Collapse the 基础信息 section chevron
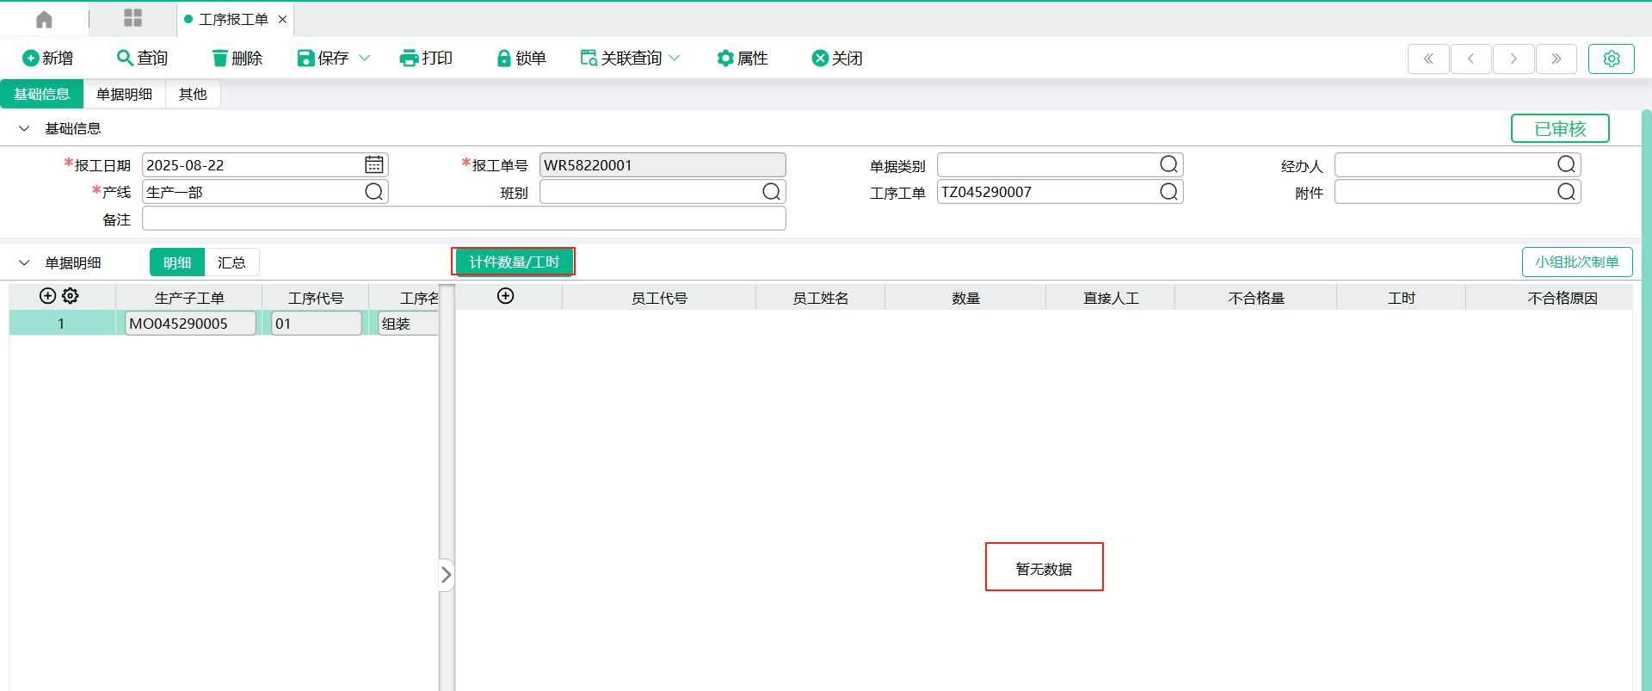 click(24, 128)
